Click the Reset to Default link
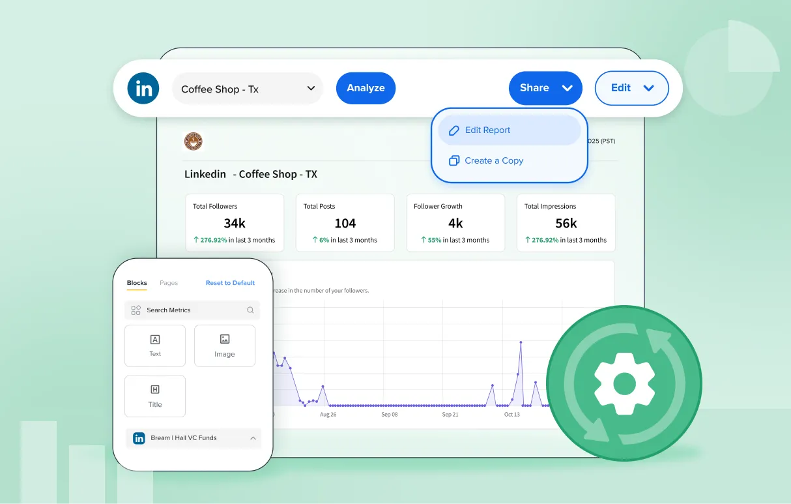The width and height of the screenshot is (791, 504). [x=230, y=283]
